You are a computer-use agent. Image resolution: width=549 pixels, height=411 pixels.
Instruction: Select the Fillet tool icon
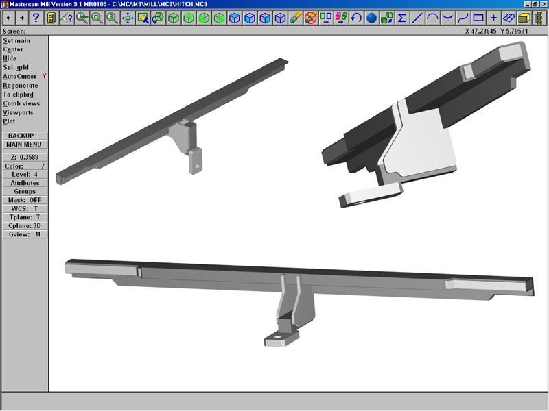(x=447, y=18)
